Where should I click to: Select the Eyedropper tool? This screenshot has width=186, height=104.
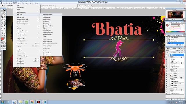pos(5,33)
